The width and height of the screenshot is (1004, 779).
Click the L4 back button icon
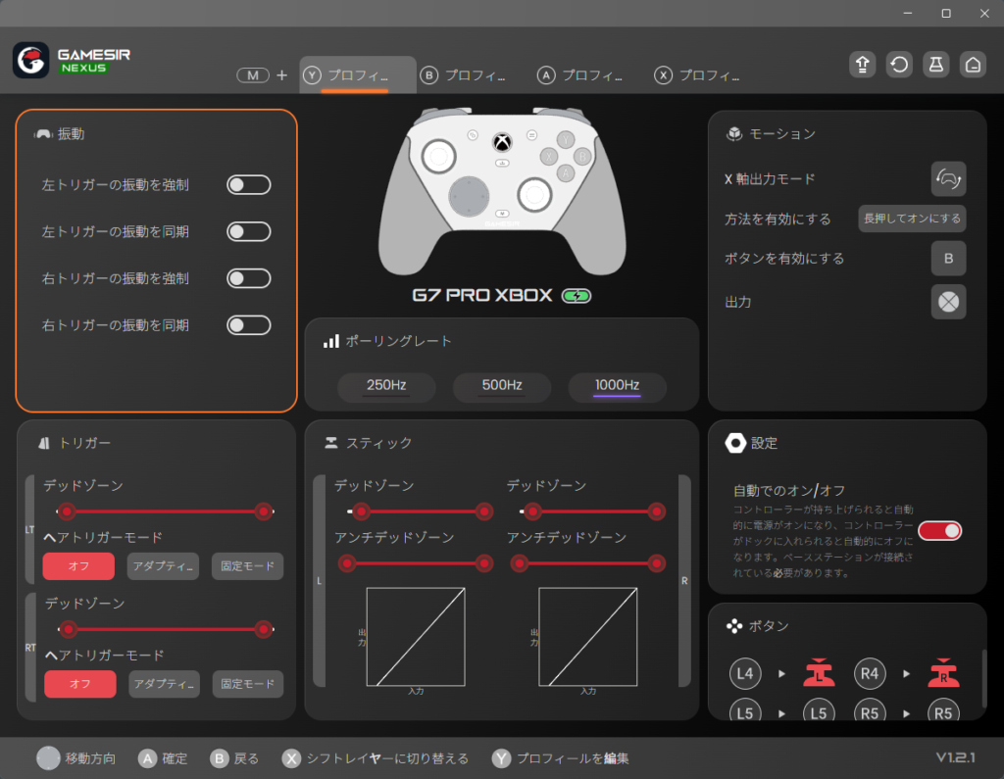pyautogui.click(x=745, y=673)
